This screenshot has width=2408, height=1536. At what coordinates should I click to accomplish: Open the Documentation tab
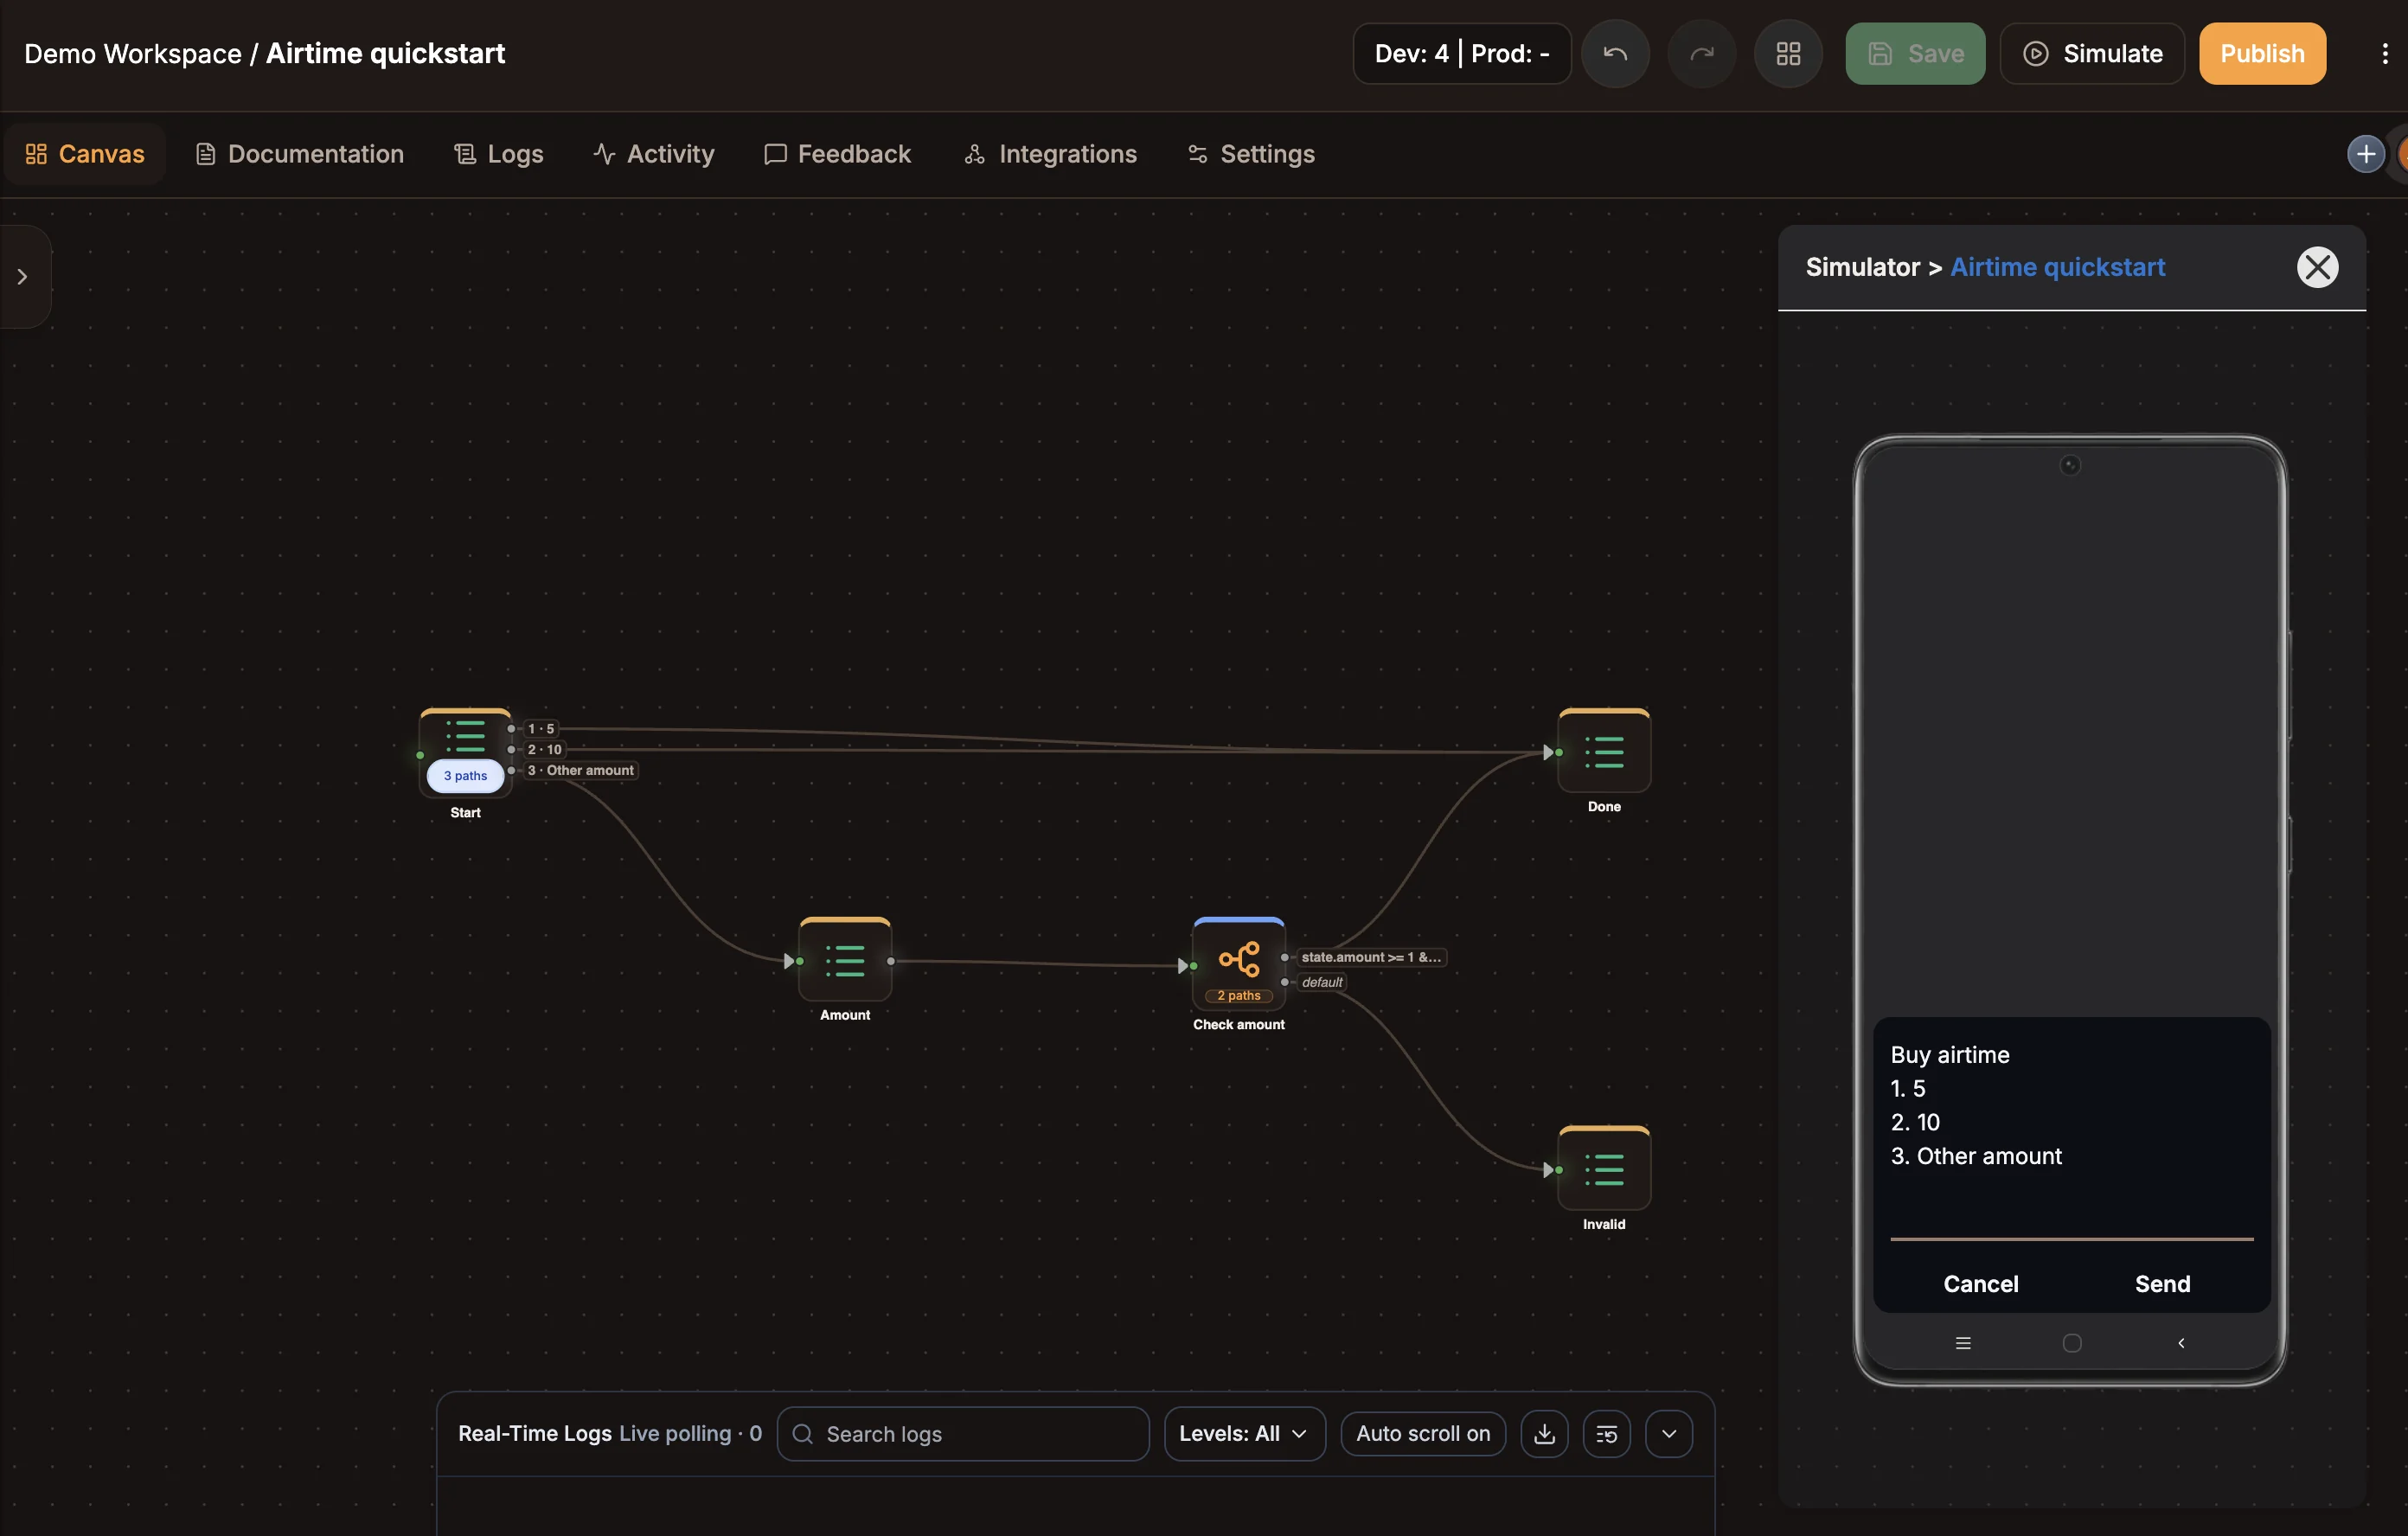click(300, 154)
